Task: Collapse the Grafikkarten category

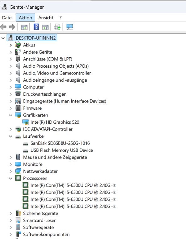Action: click(10, 115)
